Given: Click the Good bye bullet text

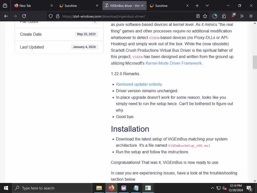Looking at the screenshot, I should (125, 117).
